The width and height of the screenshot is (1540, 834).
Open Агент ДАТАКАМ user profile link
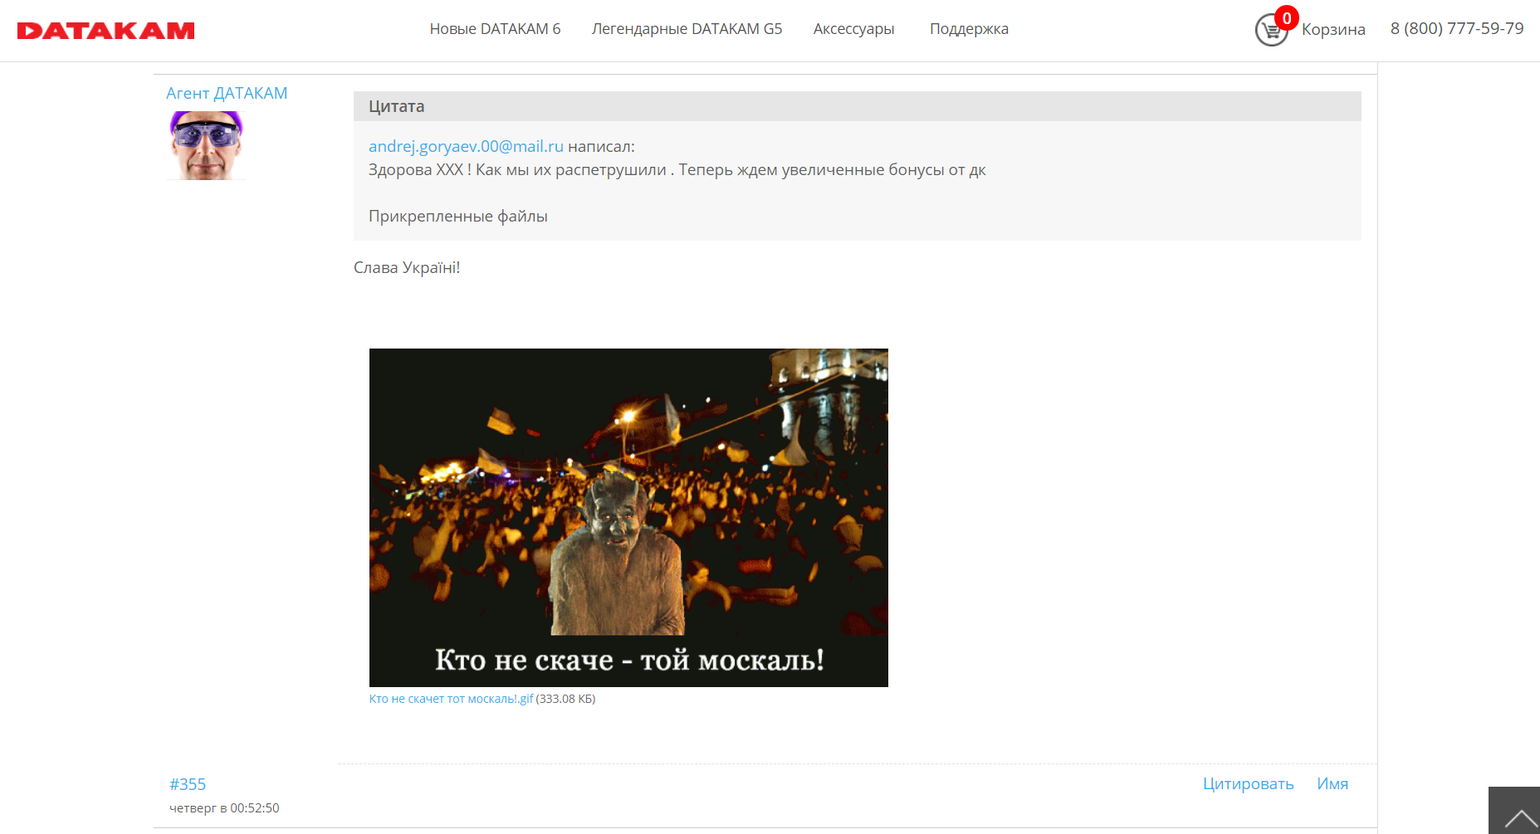[227, 93]
